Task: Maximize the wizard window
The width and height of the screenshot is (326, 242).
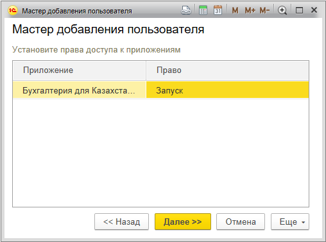Action: coord(299,10)
